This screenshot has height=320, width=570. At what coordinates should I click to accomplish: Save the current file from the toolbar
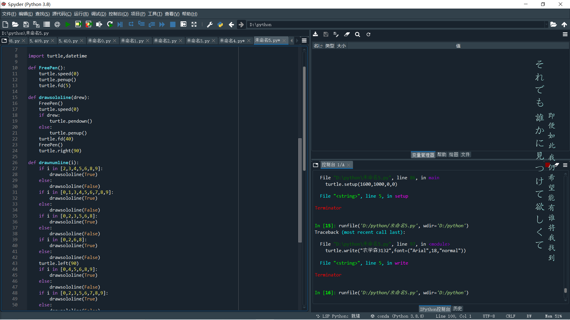point(26,25)
